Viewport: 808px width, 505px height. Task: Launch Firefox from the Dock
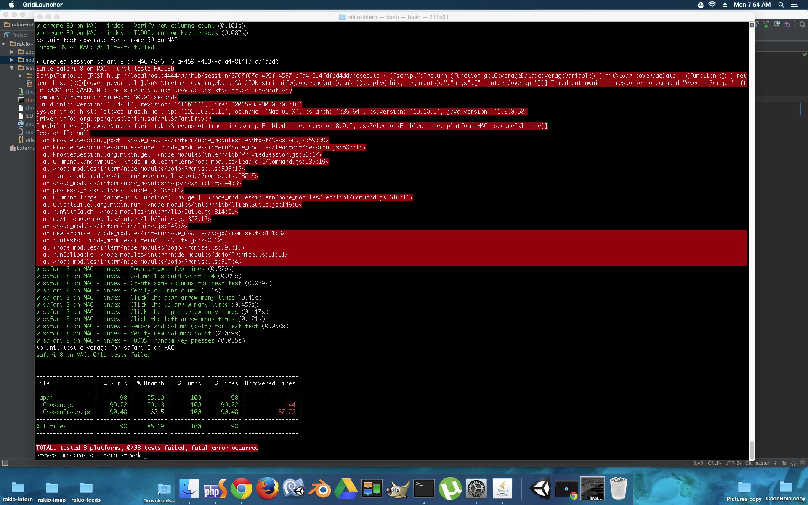pos(267,489)
